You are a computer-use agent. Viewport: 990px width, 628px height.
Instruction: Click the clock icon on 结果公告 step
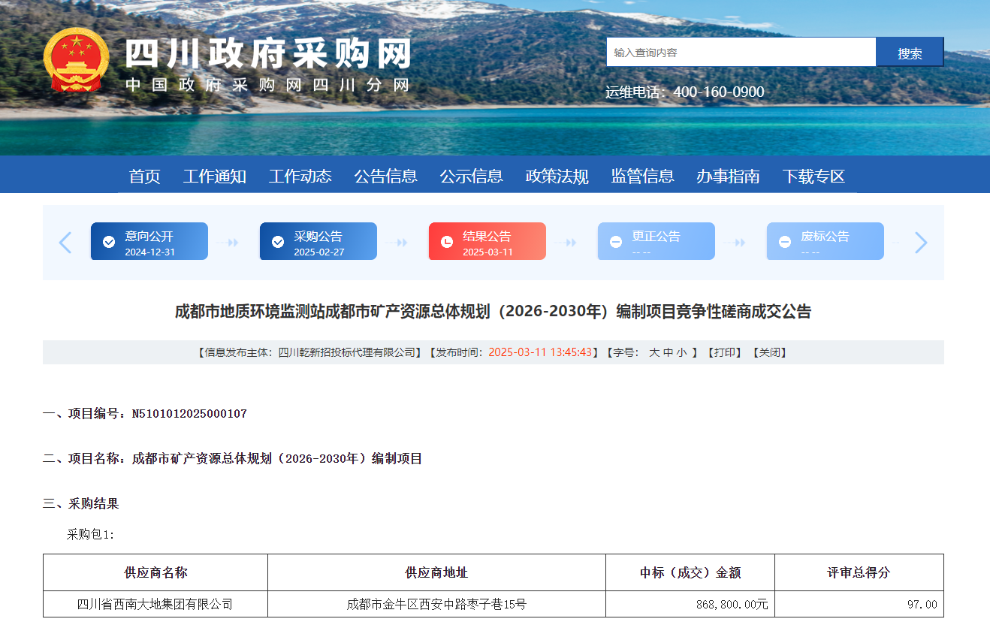[447, 242]
